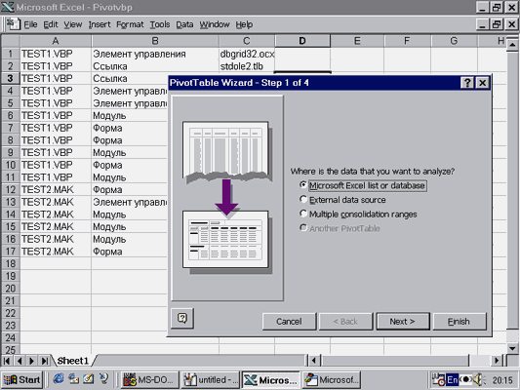Select row 12 header
520x390 pixels.
11,189
